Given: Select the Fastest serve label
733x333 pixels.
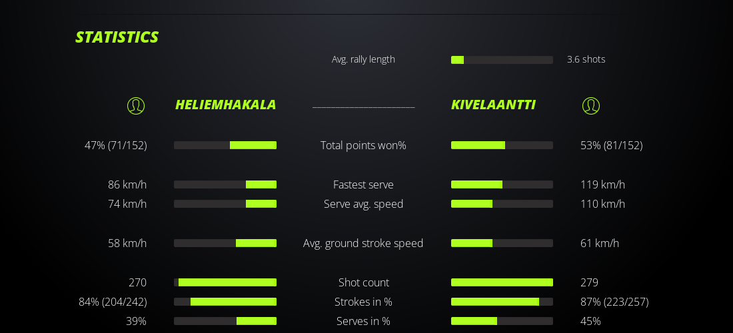Looking at the screenshot, I should pos(363,184).
